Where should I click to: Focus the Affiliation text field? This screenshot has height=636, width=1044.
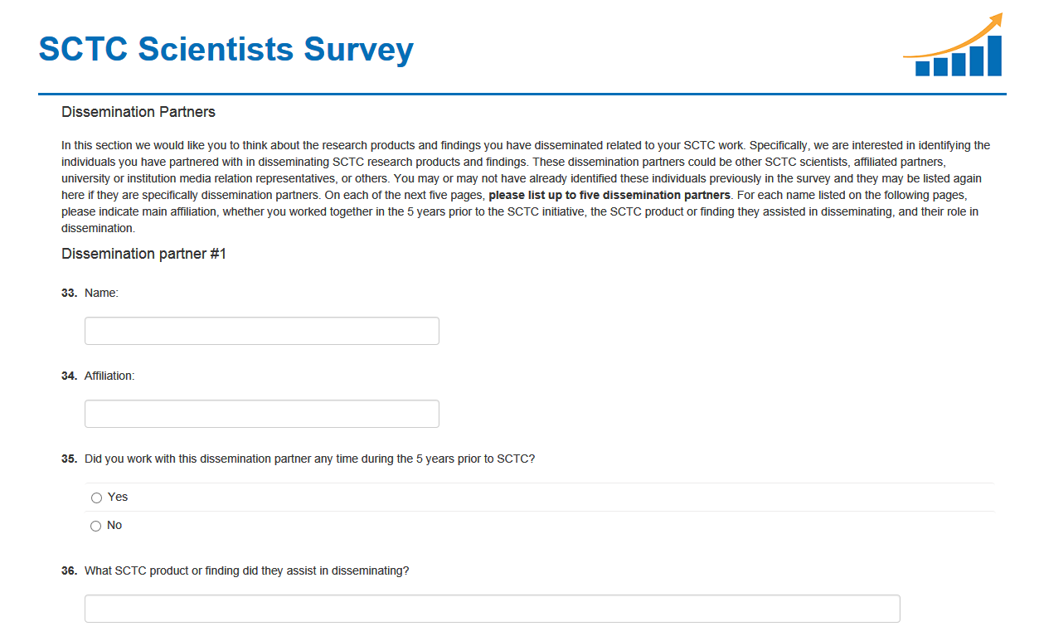[x=261, y=414]
